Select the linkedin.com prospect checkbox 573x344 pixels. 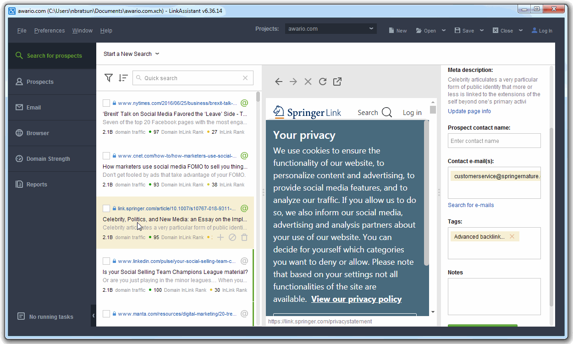106,261
